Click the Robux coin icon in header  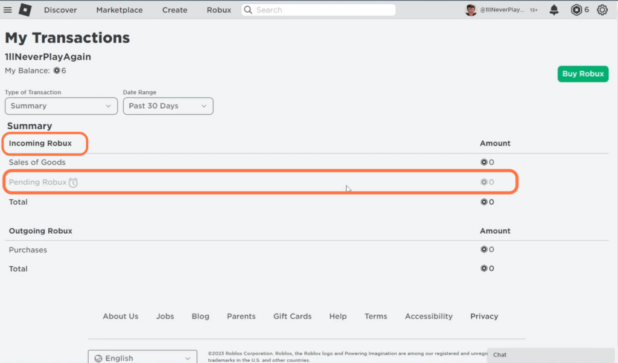(x=576, y=10)
